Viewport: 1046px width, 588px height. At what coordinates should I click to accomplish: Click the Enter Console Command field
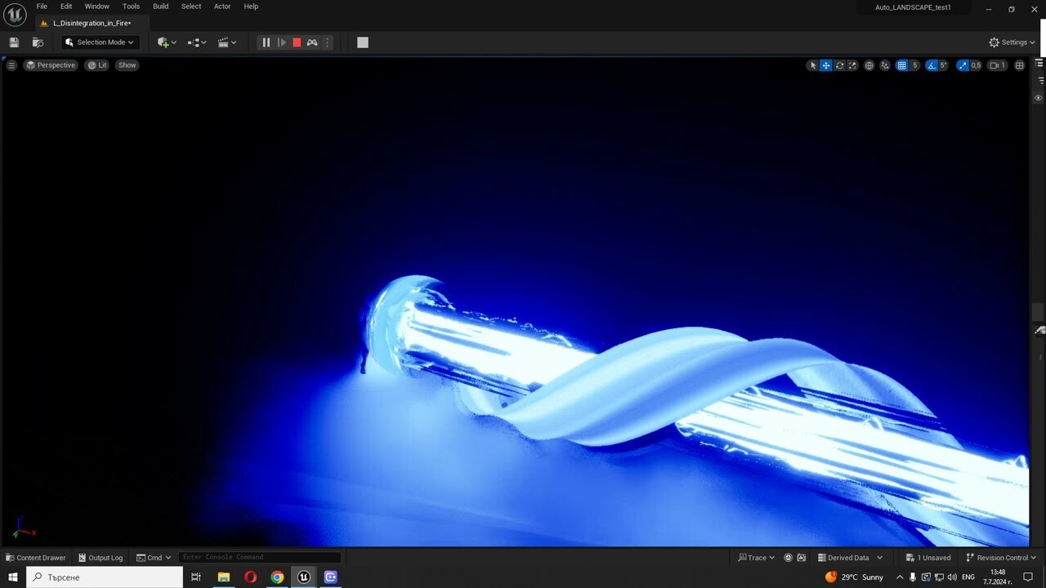click(259, 556)
